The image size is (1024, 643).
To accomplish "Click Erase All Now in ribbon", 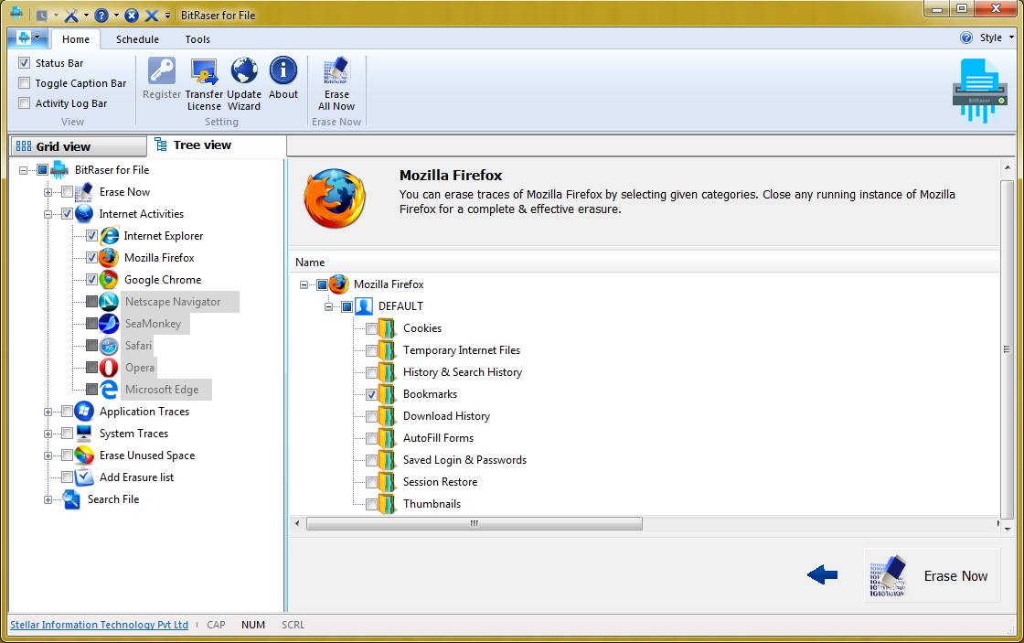I will [x=336, y=83].
